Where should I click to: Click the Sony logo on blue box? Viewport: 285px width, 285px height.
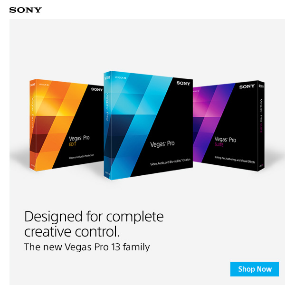coord(183,83)
